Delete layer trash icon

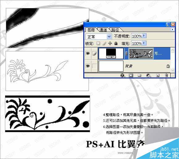pyautogui.click(x=166, y=75)
